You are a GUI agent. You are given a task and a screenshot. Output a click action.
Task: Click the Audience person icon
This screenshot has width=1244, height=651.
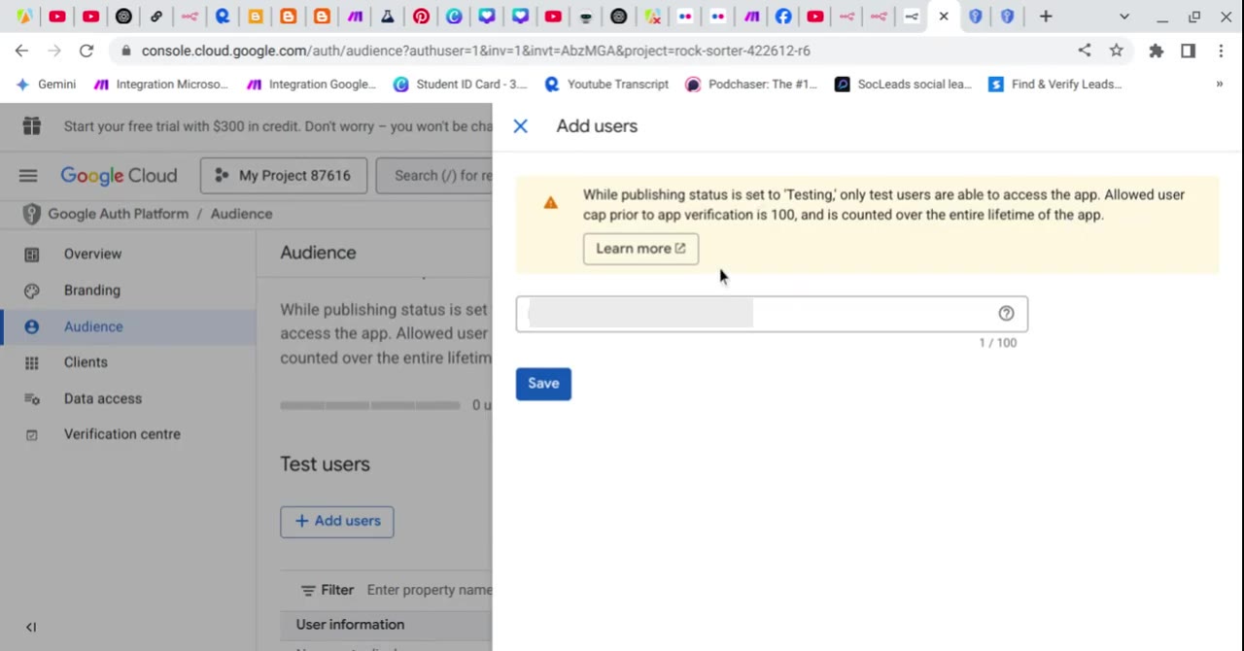(32, 326)
